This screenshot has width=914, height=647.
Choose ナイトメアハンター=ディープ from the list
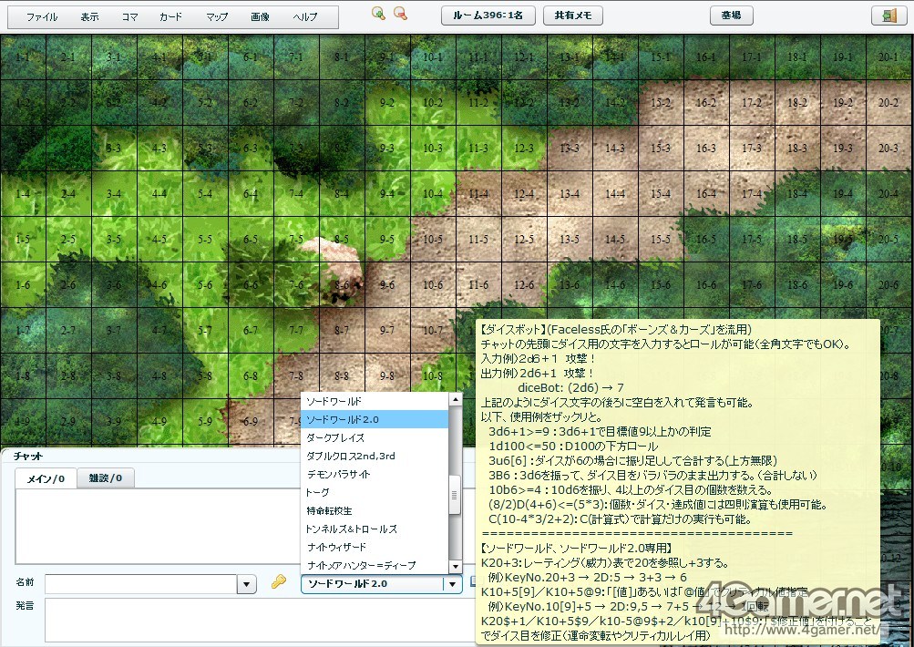[x=375, y=565]
